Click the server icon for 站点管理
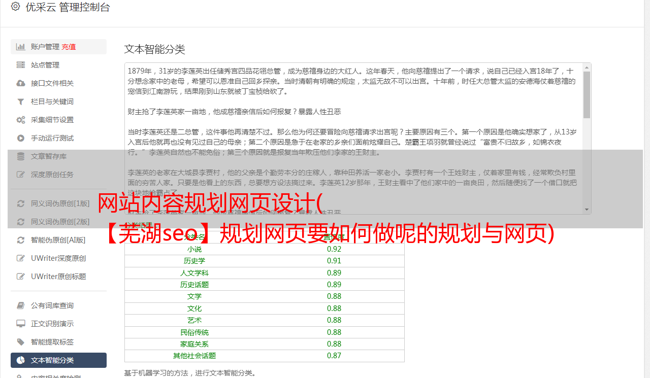This screenshot has width=650, height=378. point(21,65)
